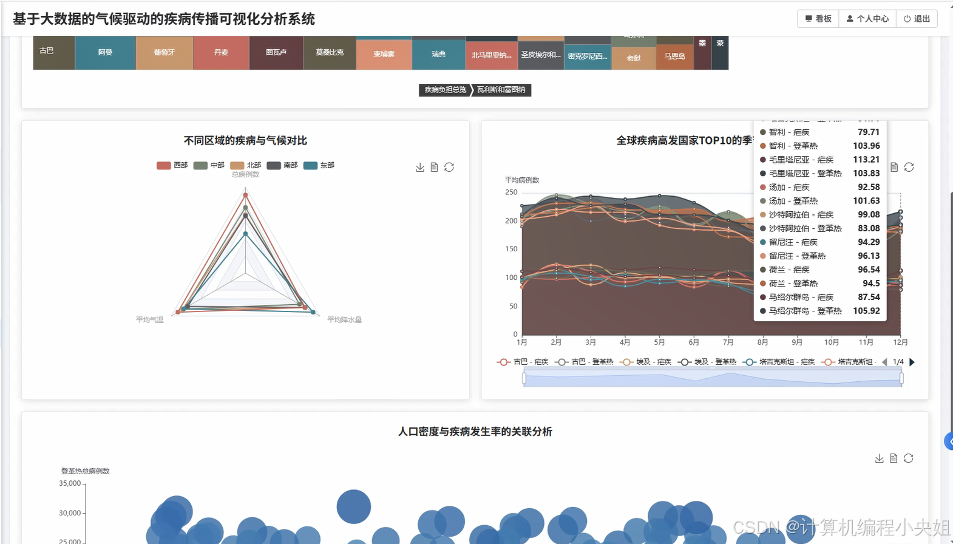Open 个人中心 personal center
This screenshot has width=953, height=544.
pyautogui.click(x=867, y=19)
